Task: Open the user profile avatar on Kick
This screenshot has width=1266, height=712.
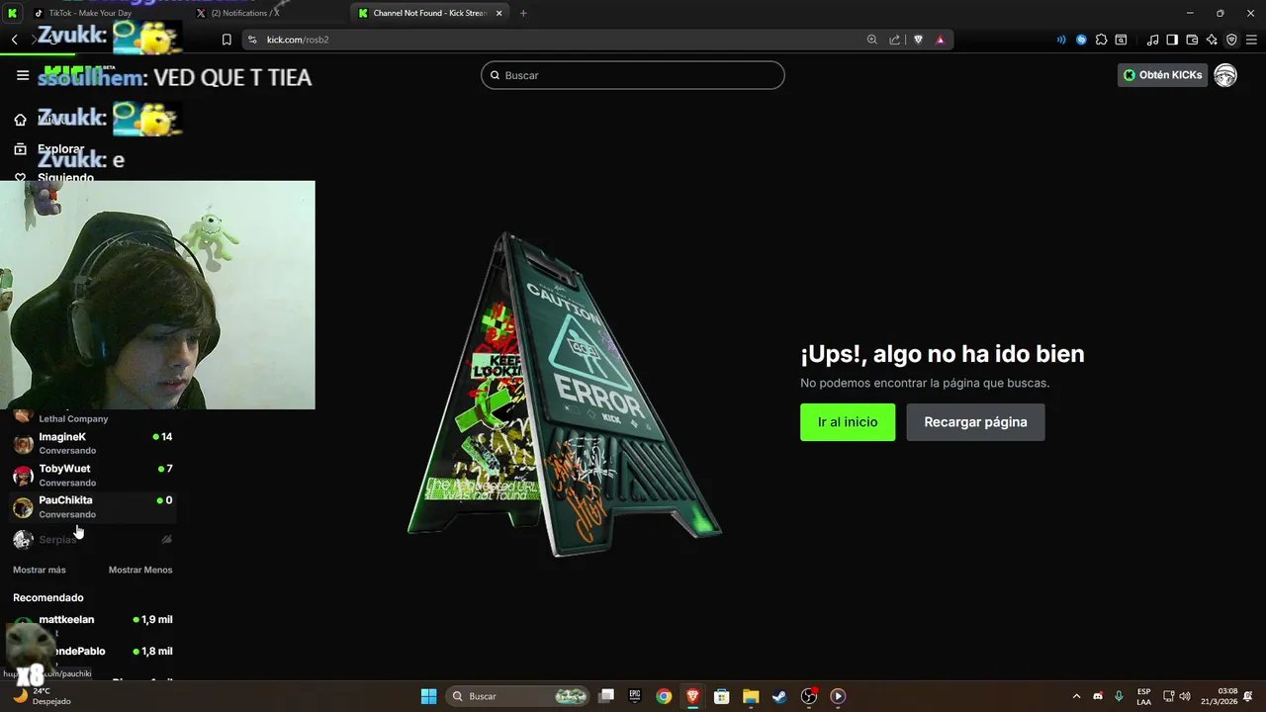Action: tap(1225, 75)
